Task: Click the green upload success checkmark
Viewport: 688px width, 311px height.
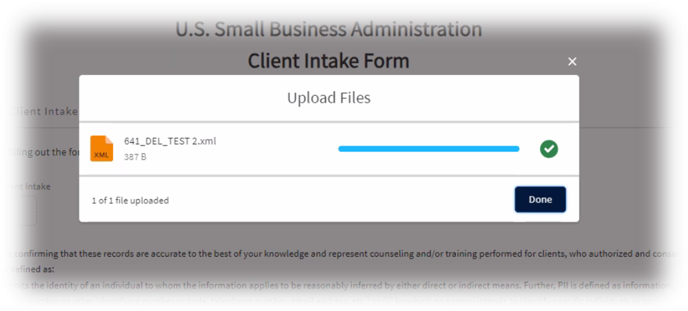Action: pos(549,149)
